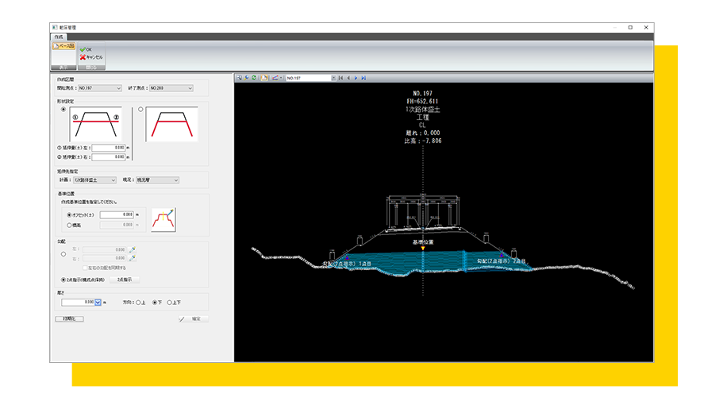This screenshot has width=727, height=409.
Task: Click the colored lines layer icon in viewer toolbar
Action: (275, 78)
